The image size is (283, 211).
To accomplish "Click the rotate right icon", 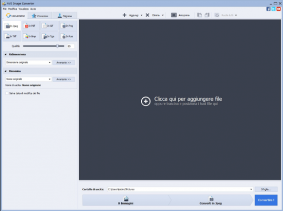I will coord(207,15).
